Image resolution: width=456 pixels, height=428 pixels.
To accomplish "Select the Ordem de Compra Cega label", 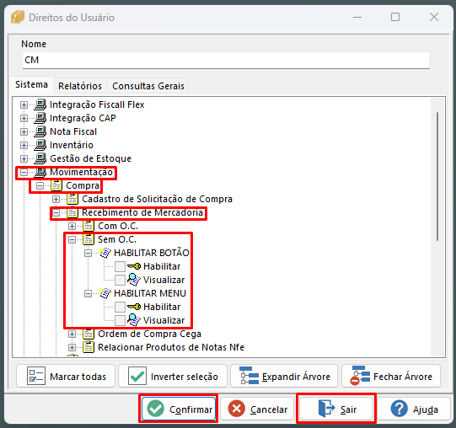I will tap(149, 334).
